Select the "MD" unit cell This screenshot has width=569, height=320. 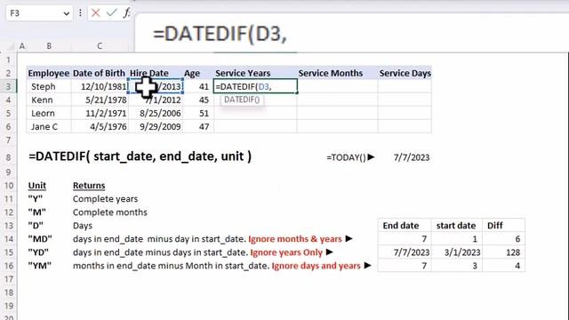40,239
